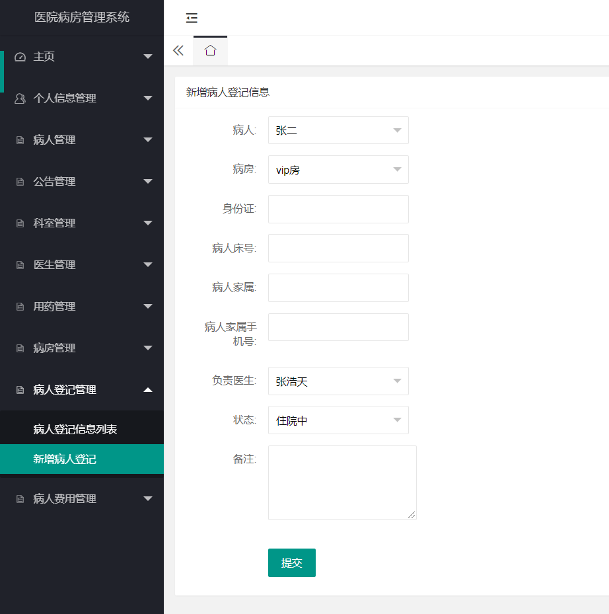Toggle sidebar with the hamburger collapse icon

point(192,18)
